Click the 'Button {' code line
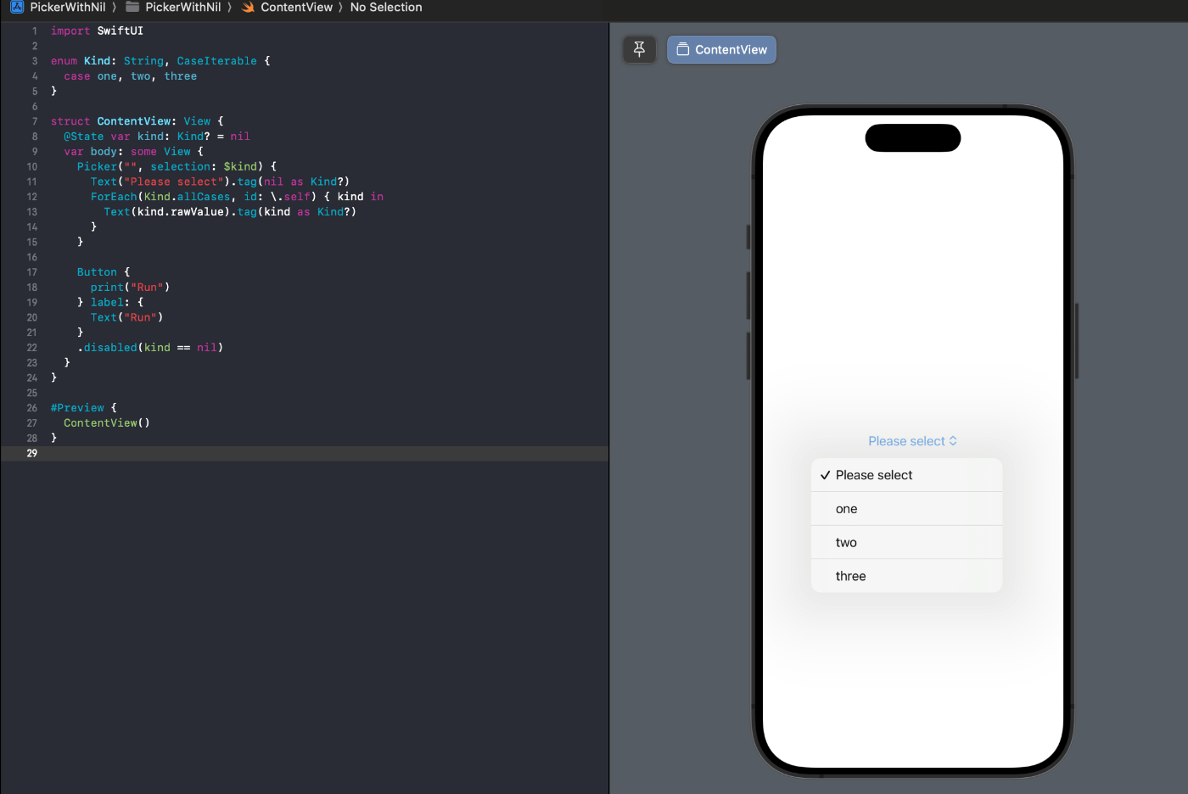Image resolution: width=1188 pixels, height=794 pixels. (104, 272)
